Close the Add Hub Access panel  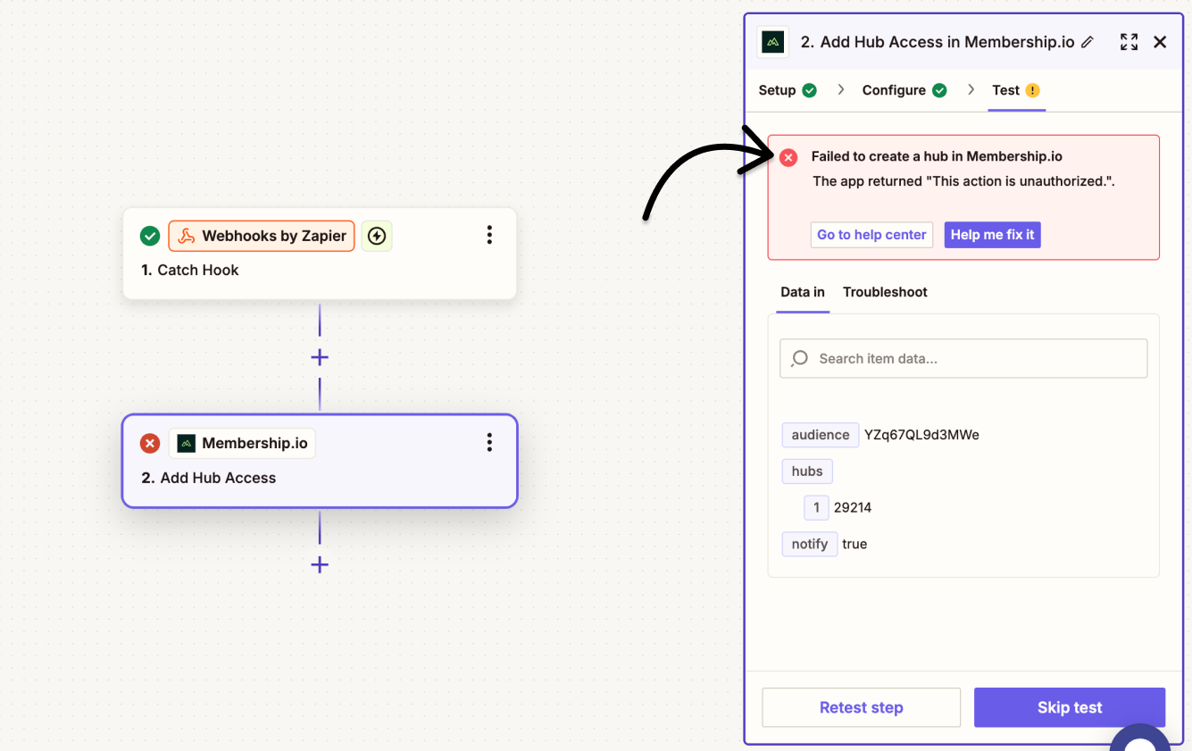(1160, 42)
